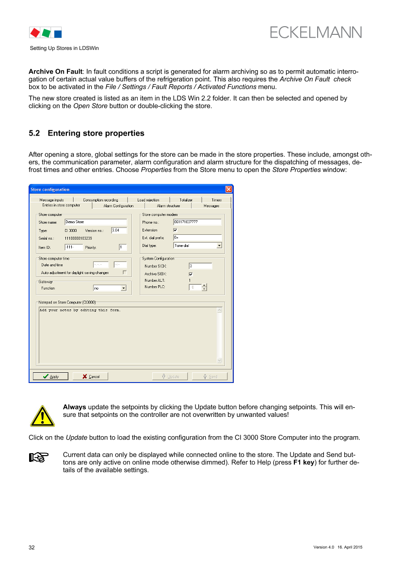Viewport: 401px width, 566px height.
Task: Toggle the Extension checkbox
Action: pyautogui.click(x=176, y=230)
